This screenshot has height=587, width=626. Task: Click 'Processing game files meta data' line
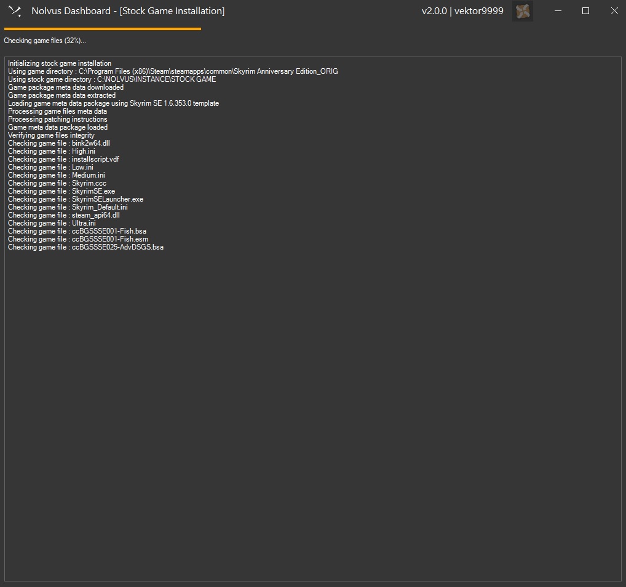pyautogui.click(x=57, y=111)
